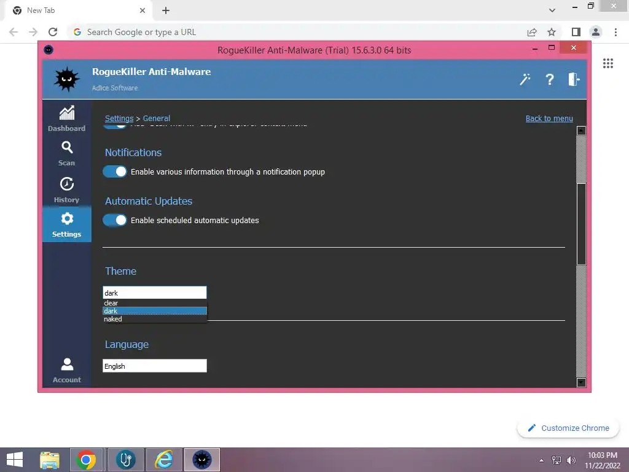Open the Dashboard section in sidebar
The height and width of the screenshot is (472, 629).
[x=66, y=119]
